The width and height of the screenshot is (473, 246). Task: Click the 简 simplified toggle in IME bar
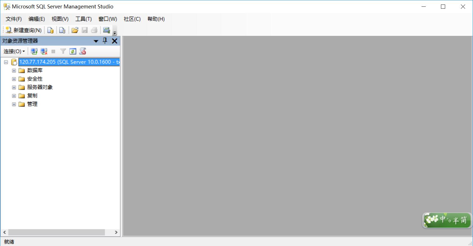(x=464, y=220)
